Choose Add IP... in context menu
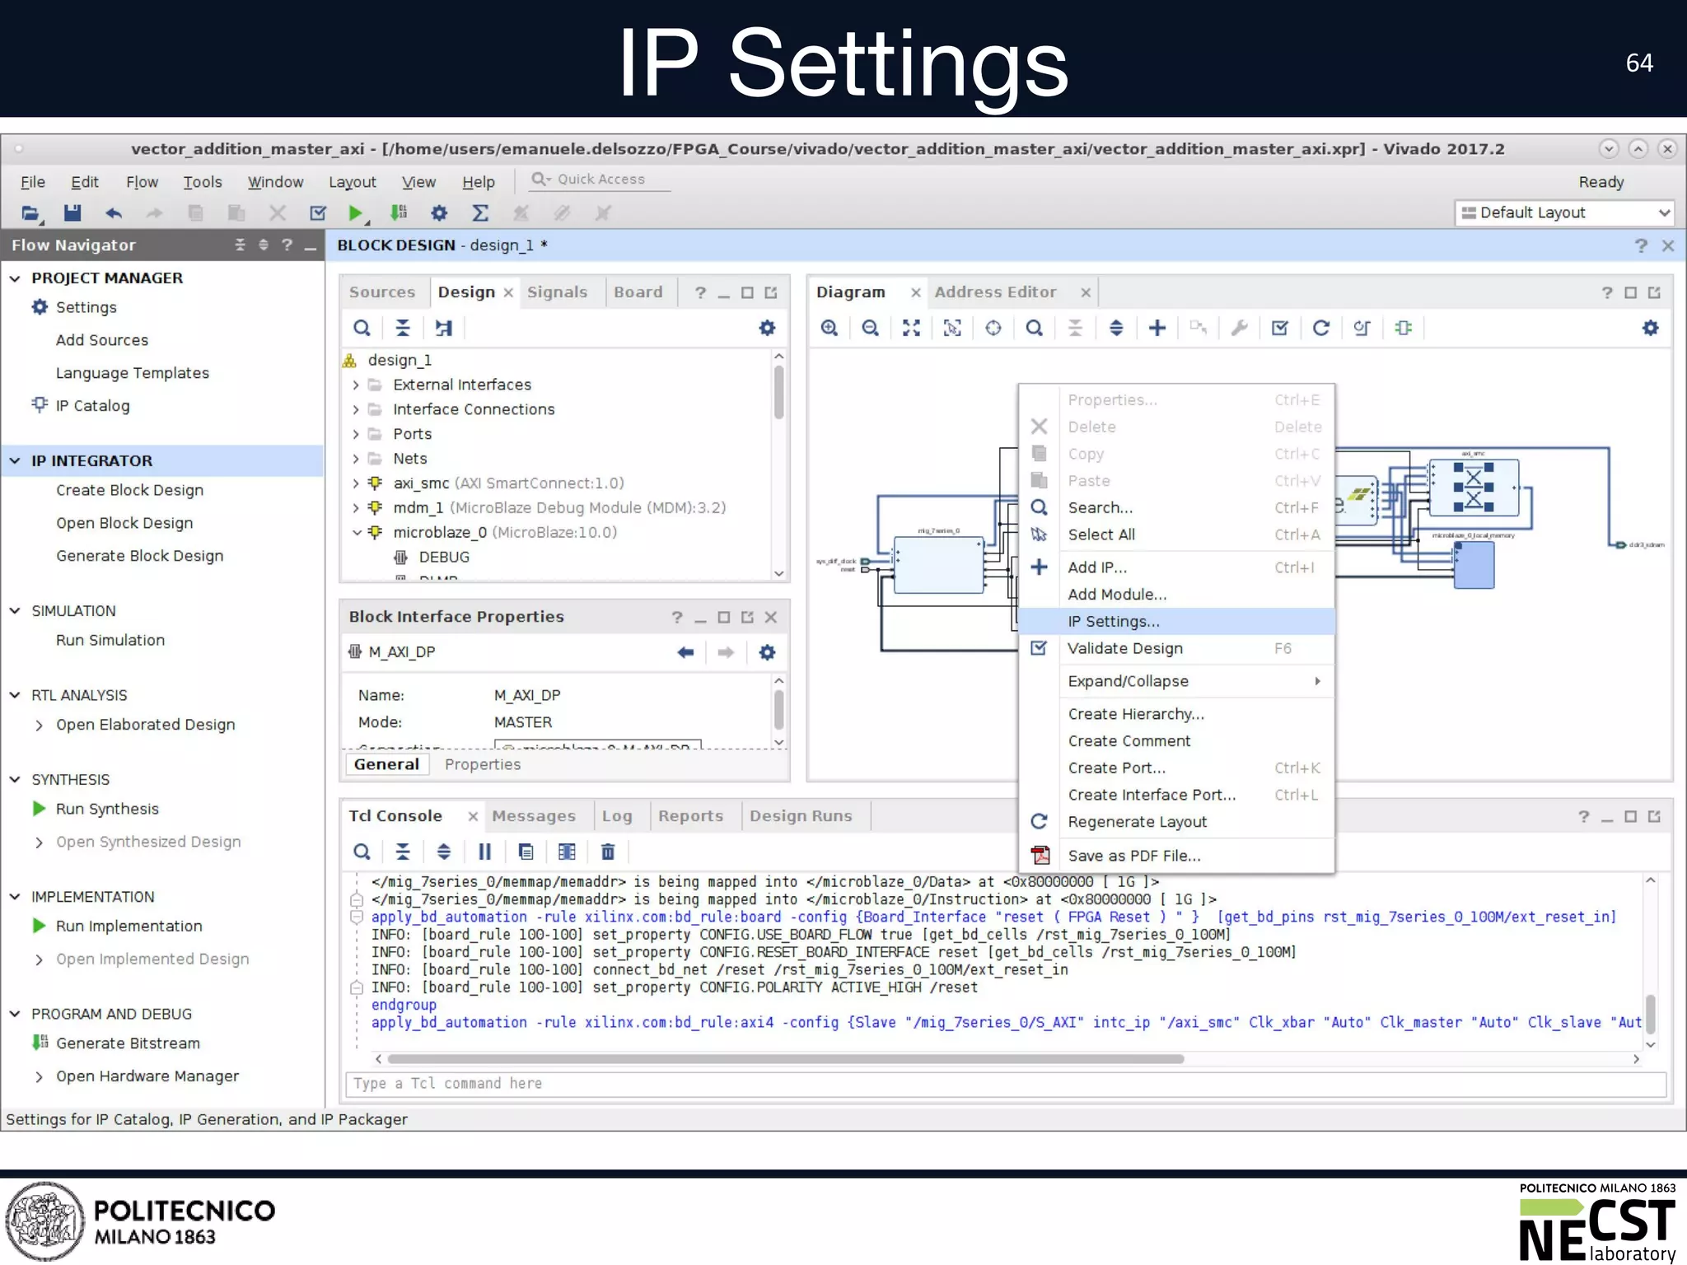Viewport: 1687px width, 1265px height. click(x=1176, y=567)
